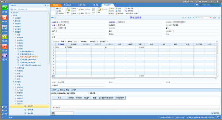Click the plus new-document toolbar button
Image resolution: width=222 pixels, height=120 pixels.
[x=53, y=9]
